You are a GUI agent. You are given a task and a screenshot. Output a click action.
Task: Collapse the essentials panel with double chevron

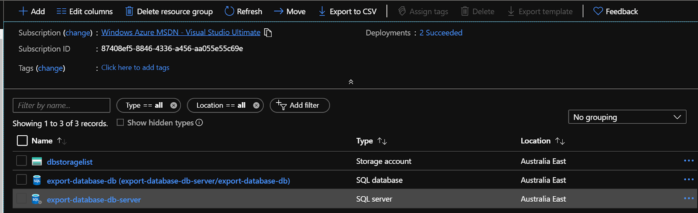[351, 82]
